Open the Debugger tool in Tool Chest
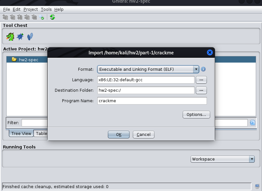The width and height of the screenshot is (262, 191). click(20, 37)
